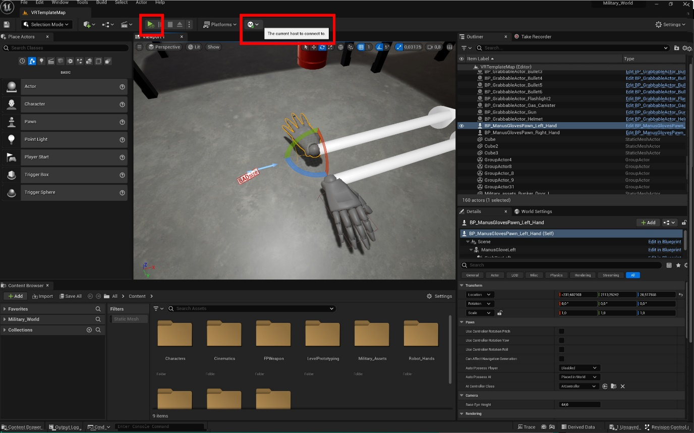Click the add collection plus icon

[89, 330]
